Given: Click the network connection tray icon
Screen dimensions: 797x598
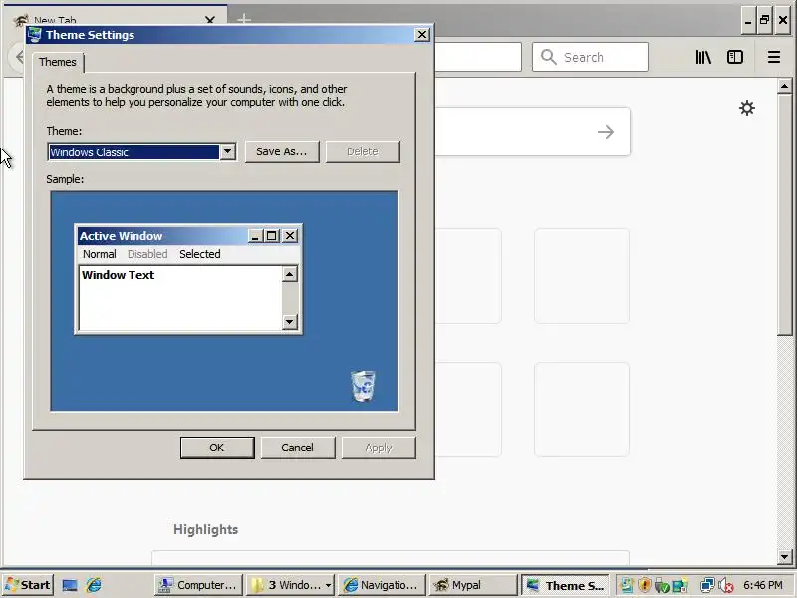Looking at the screenshot, I should 707,585.
